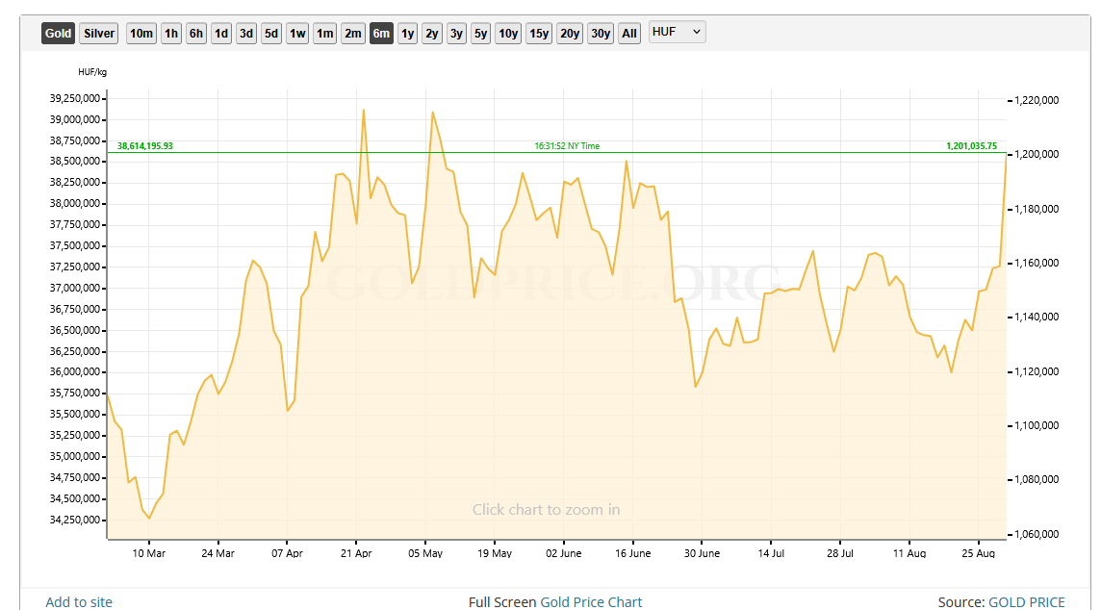Click the HUF/kg unit label
The height and width of the screenshot is (610, 1101).
click(x=92, y=71)
